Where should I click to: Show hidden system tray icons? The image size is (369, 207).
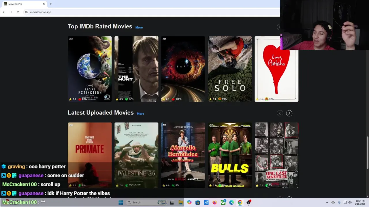(x=327, y=202)
